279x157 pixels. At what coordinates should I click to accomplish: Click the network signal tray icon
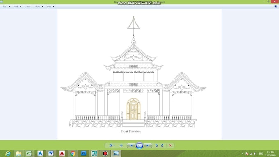(x=251, y=154)
